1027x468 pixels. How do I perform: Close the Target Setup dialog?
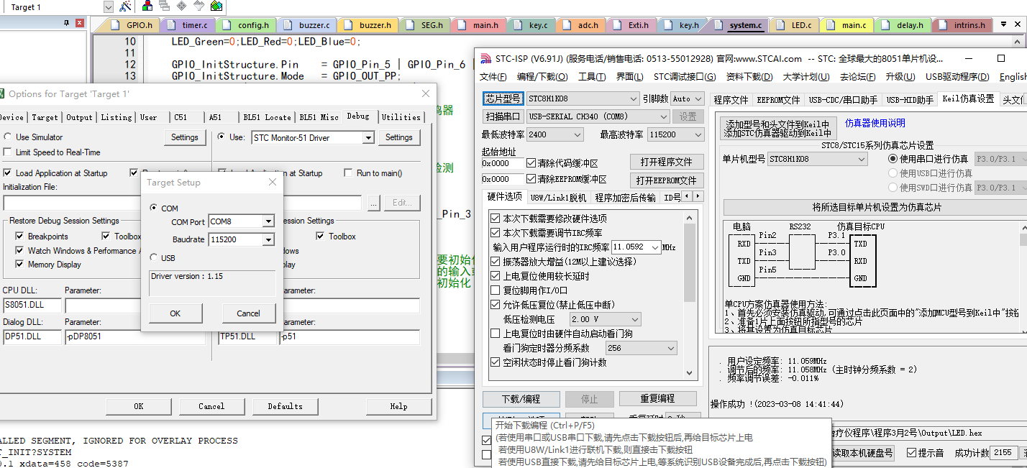(273, 183)
